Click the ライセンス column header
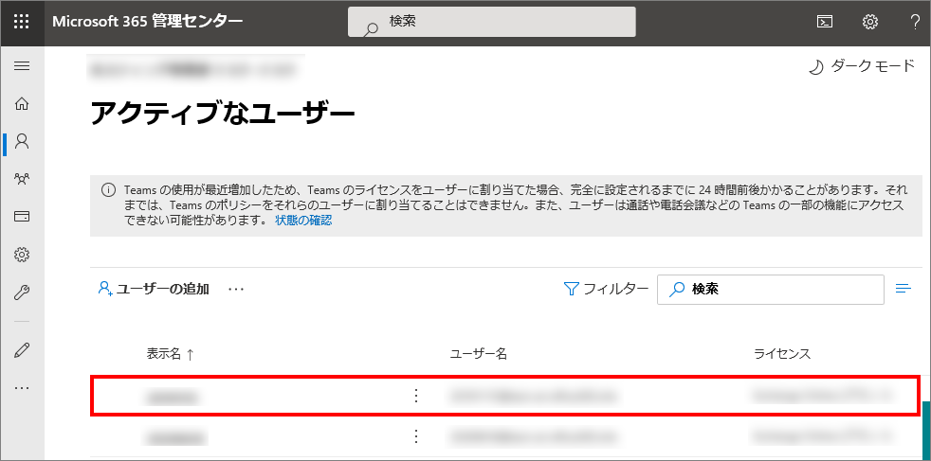Viewport: 931px width, 461px height. (782, 354)
